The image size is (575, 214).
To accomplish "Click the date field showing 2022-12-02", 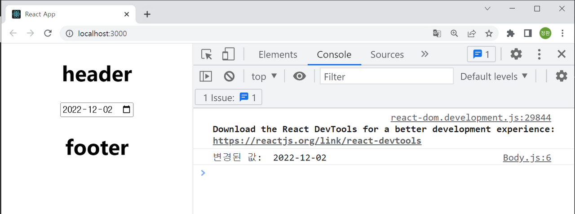I will (97, 110).
